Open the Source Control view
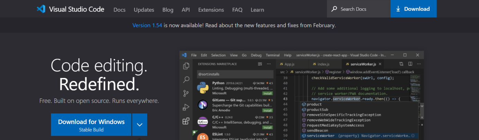 186,93
